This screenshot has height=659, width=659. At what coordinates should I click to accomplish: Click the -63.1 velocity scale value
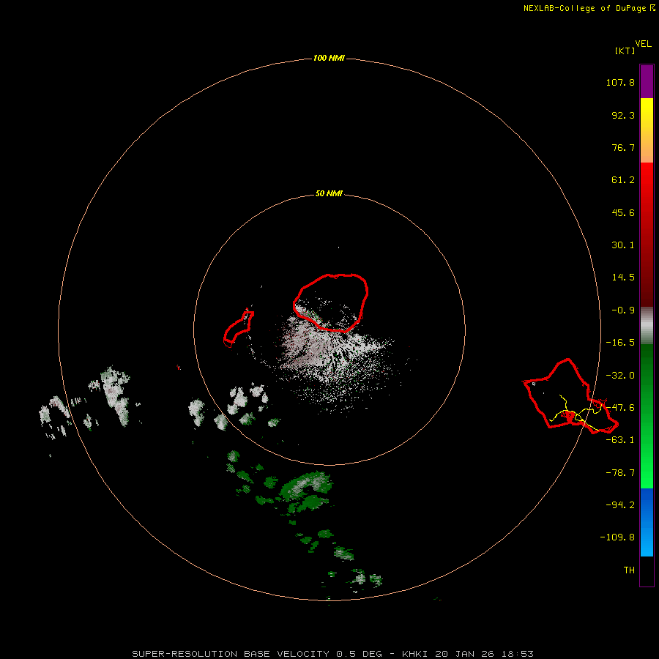[620, 440]
